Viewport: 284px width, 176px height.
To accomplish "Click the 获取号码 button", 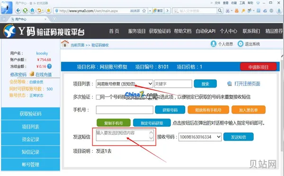I will (x=170, y=110).
